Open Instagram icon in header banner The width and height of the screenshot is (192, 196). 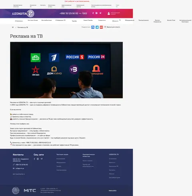coord(96,13)
